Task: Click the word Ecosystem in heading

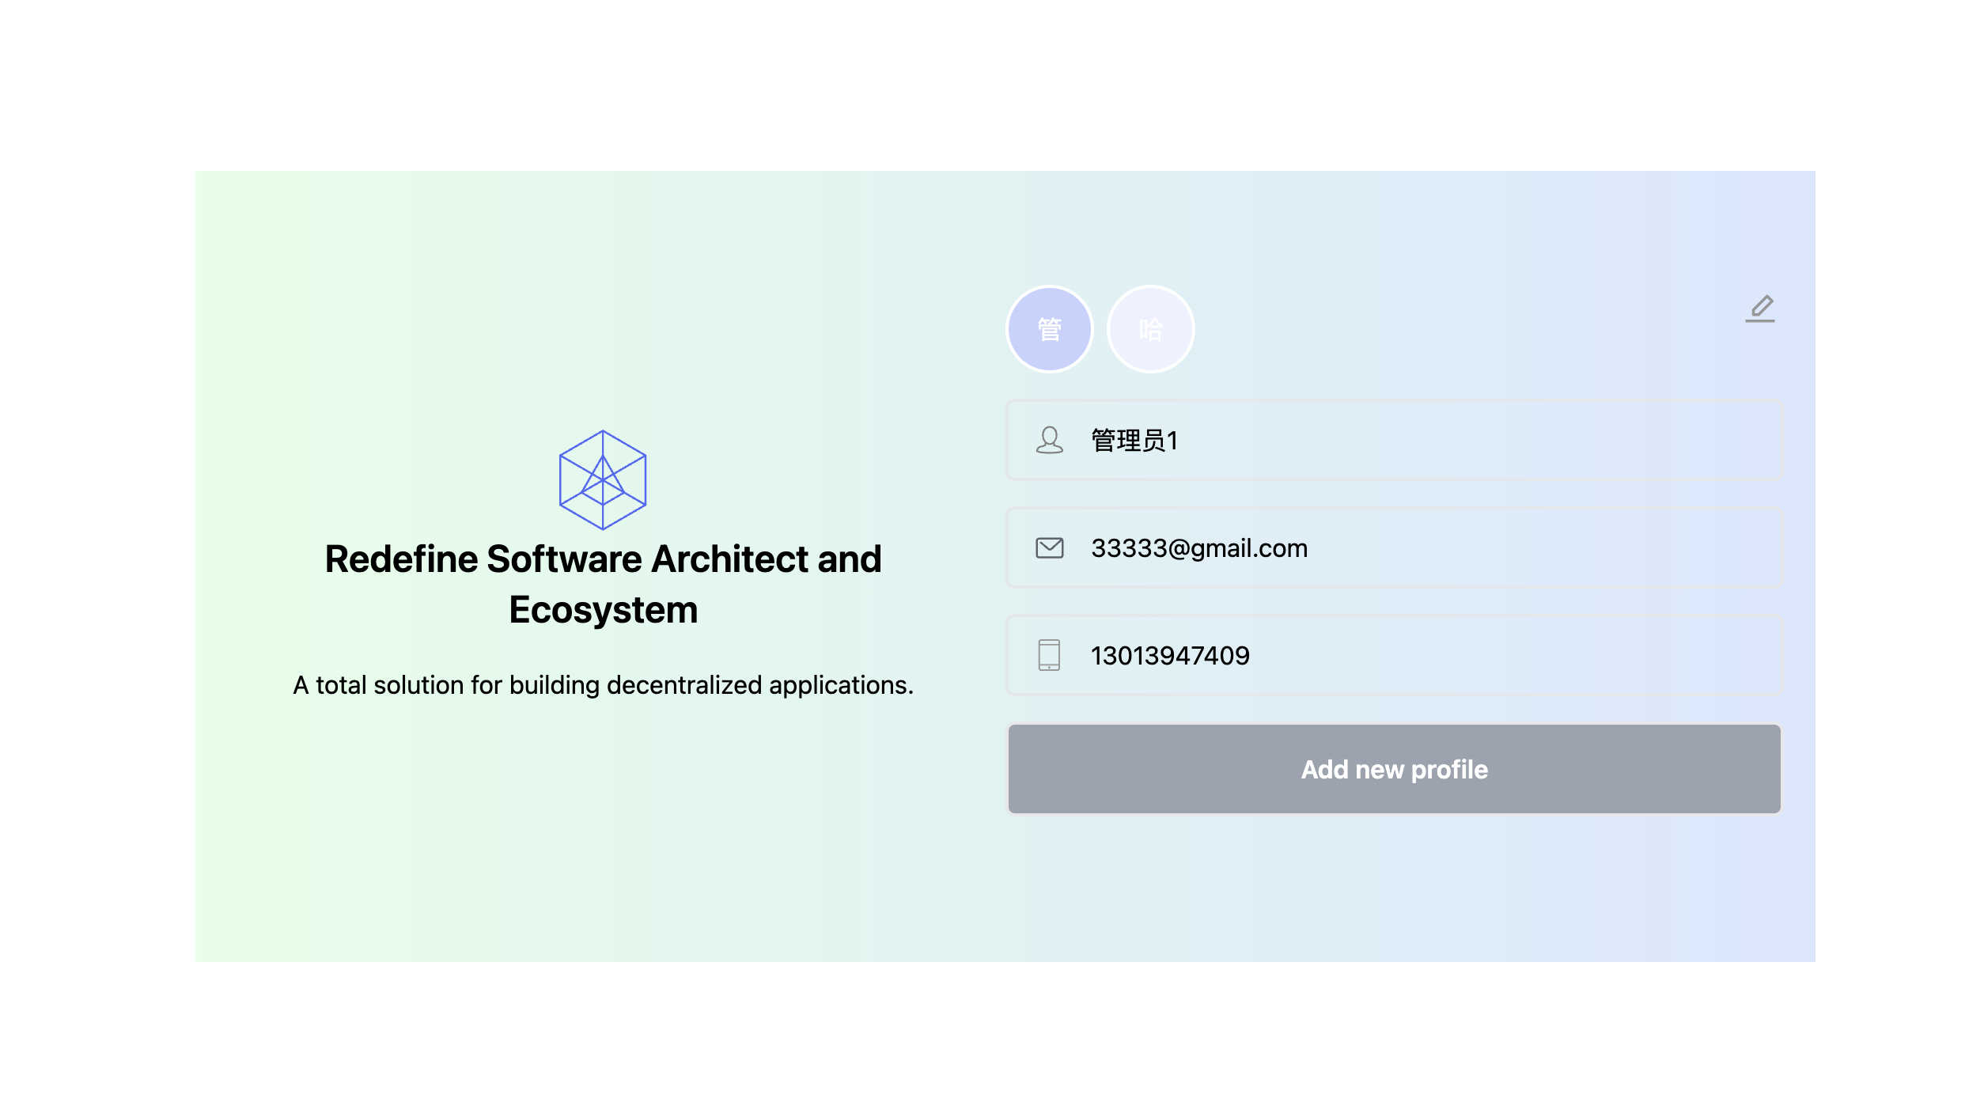Action: (x=603, y=610)
